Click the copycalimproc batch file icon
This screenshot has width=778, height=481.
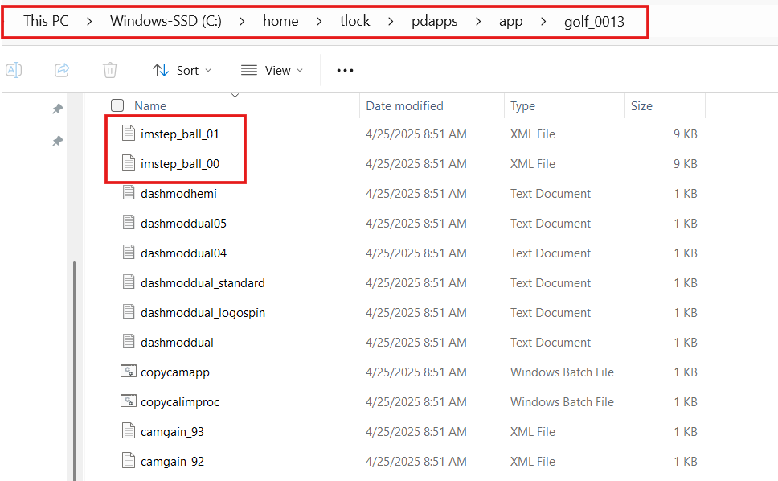click(129, 401)
